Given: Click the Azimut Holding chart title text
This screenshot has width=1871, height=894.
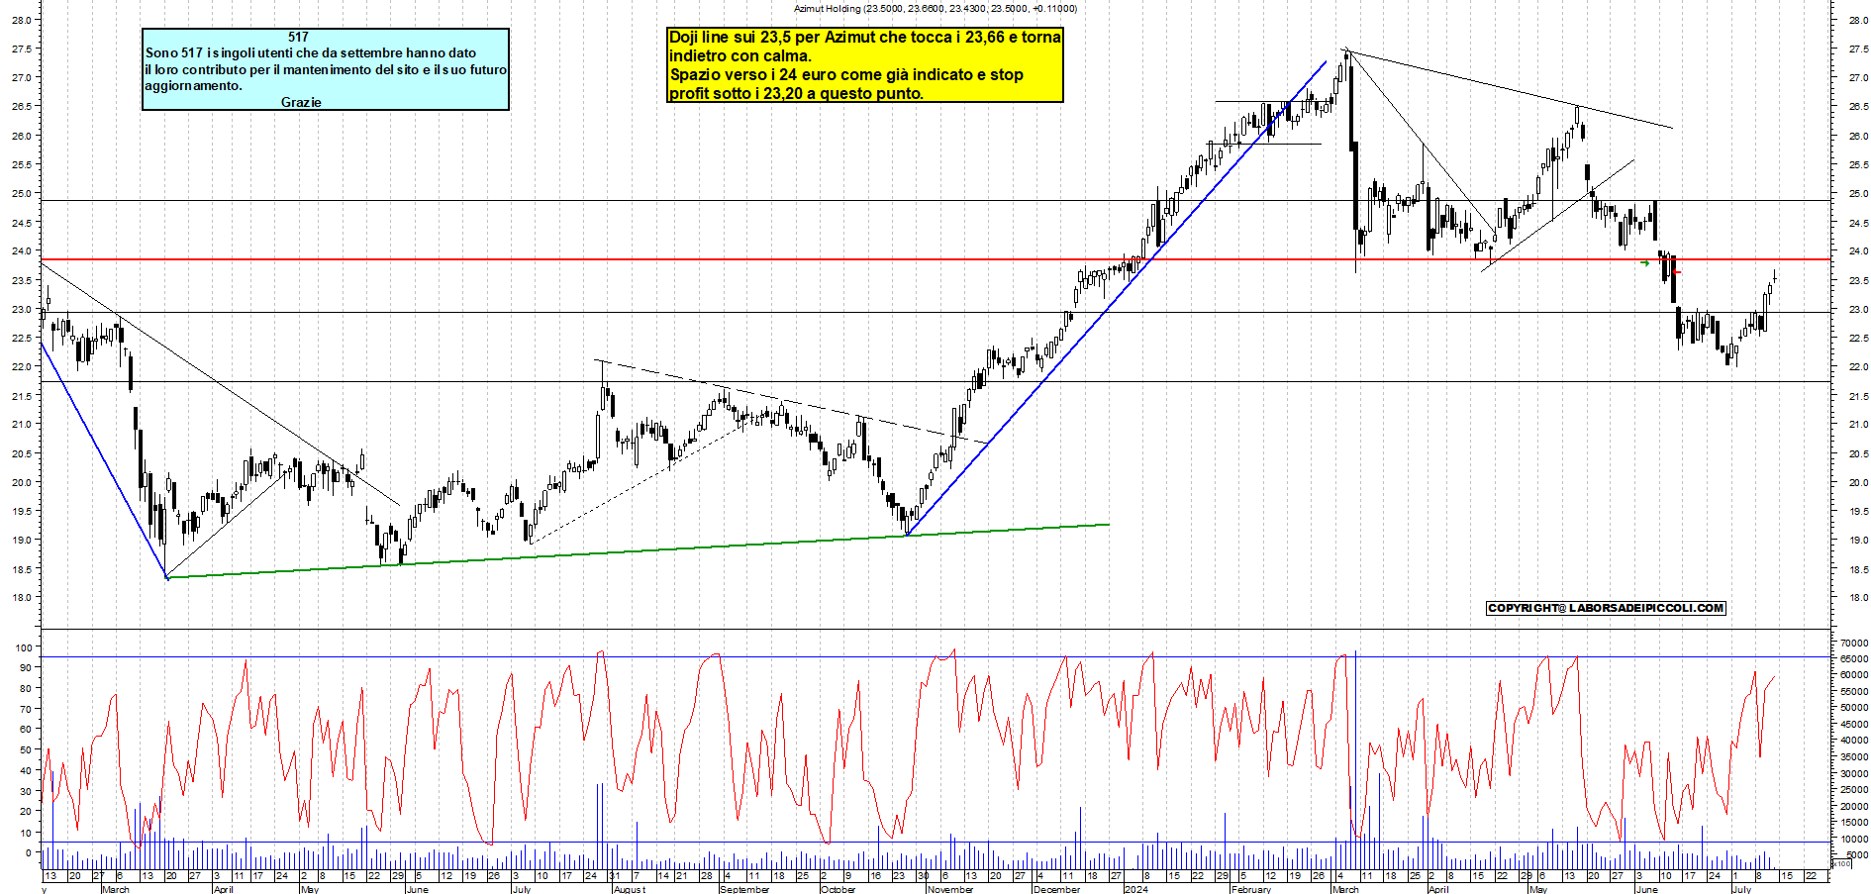Looking at the screenshot, I should [935, 8].
